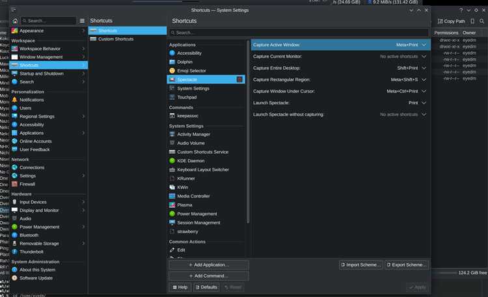The image size is (488, 297).
Task: Click the search icon in Dolphin window
Action: point(481,21)
